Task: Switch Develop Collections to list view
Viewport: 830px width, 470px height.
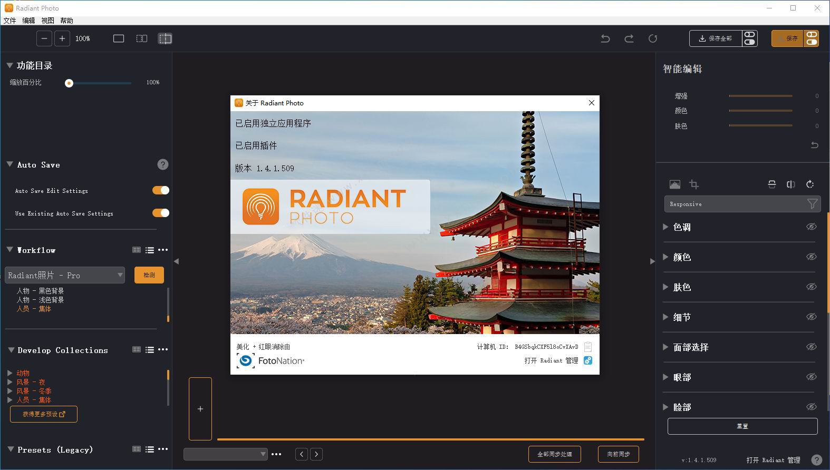Action: pos(150,350)
